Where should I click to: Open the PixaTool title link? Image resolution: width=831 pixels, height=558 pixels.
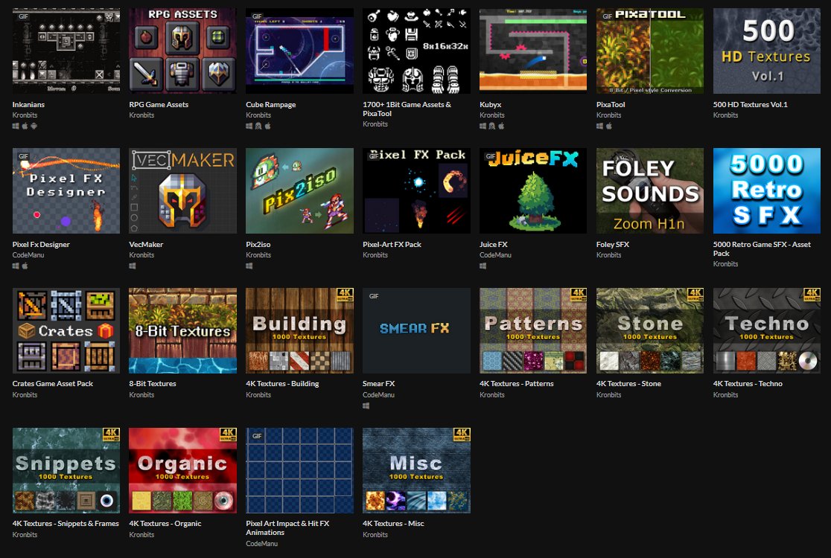[x=611, y=104]
